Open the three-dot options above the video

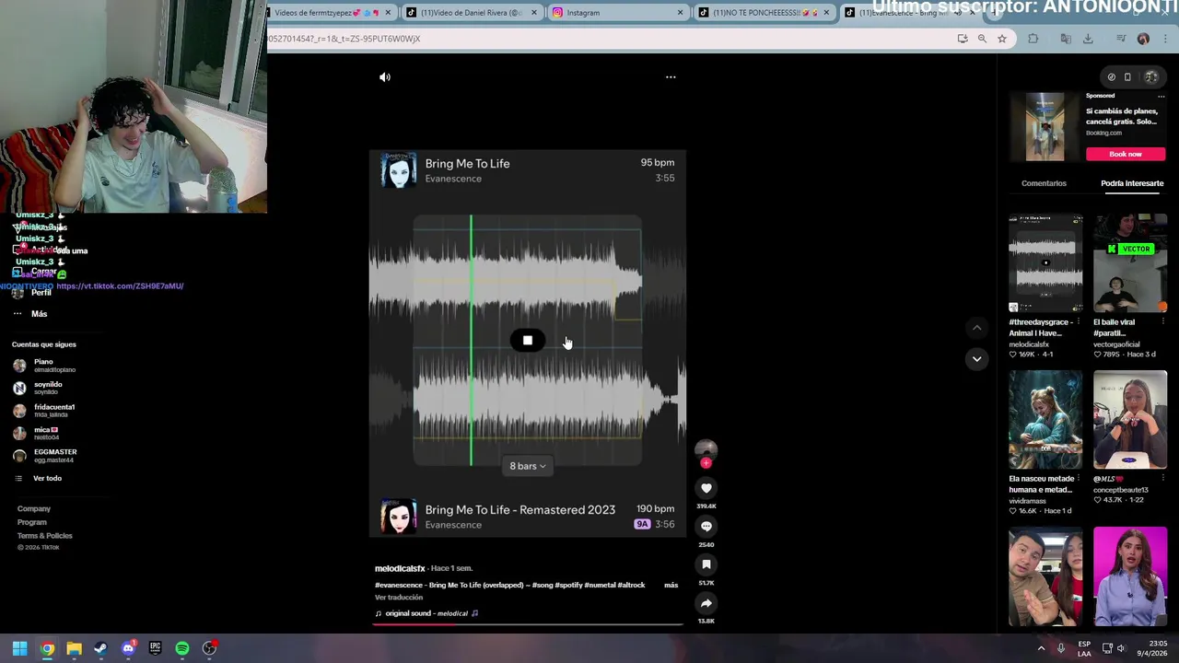tap(671, 77)
